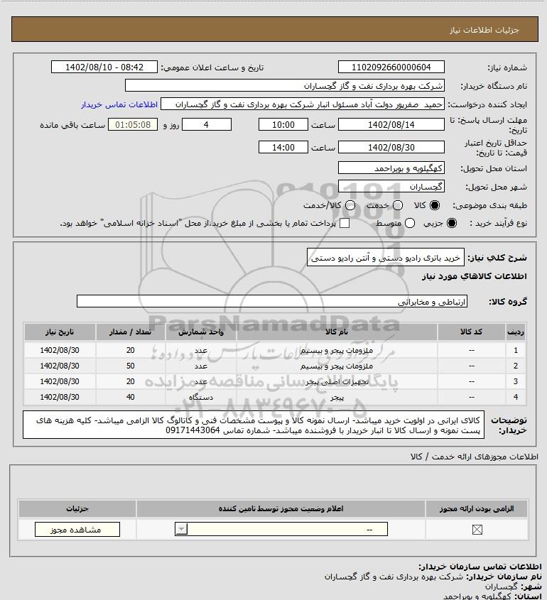
Task: Click the اطلاعات تماس سازمان خریدار heading
Action: [480, 567]
